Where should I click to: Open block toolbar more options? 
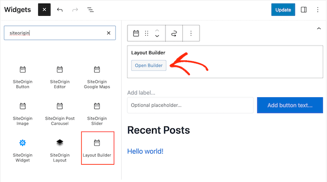[191, 33]
